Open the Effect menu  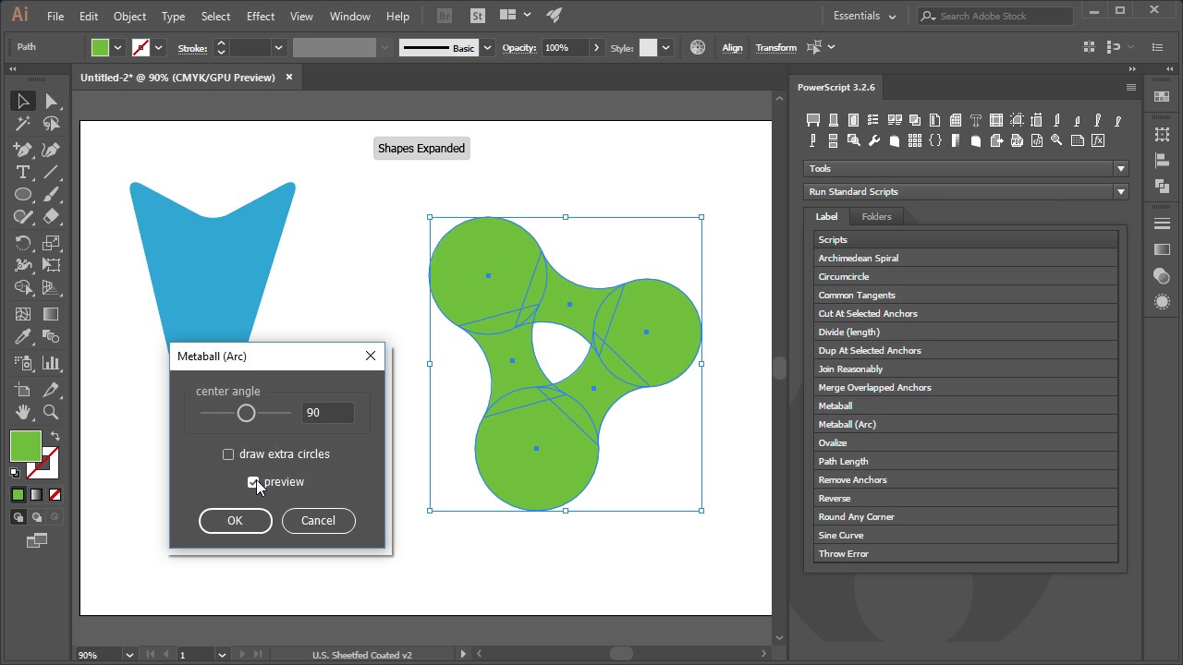coord(261,17)
